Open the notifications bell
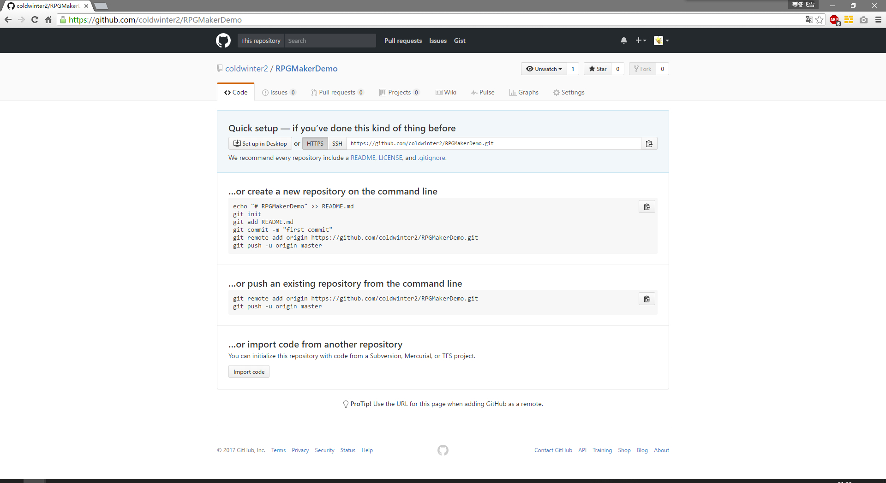Screen dimensions: 886x483 [623, 41]
